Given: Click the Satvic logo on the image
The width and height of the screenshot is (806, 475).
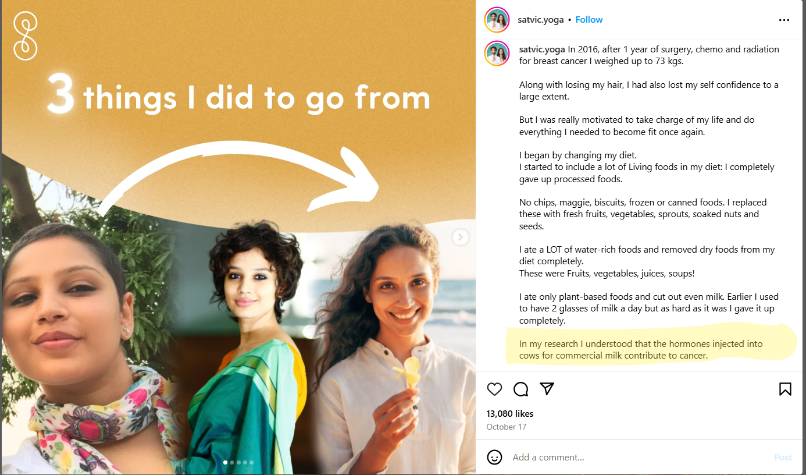Looking at the screenshot, I should click(x=26, y=36).
